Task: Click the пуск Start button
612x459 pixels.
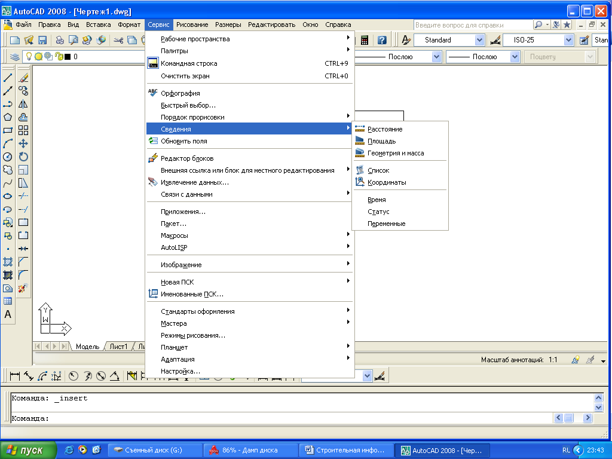Action: click(x=28, y=450)
